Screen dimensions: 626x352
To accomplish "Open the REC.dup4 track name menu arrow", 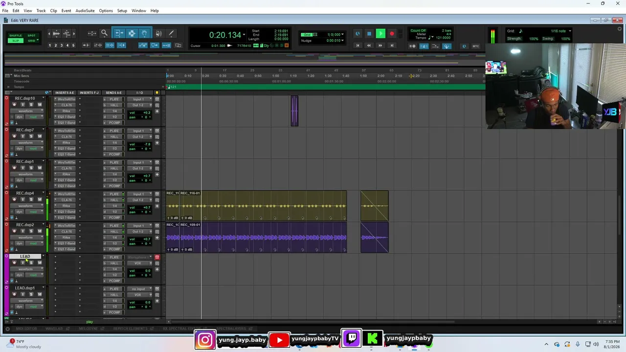I will point(43,193).
